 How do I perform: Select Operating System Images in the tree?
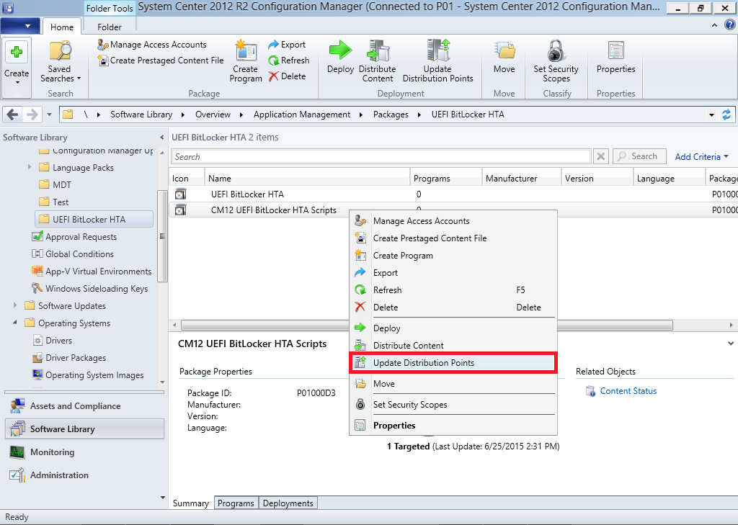[x=88, y=375]
